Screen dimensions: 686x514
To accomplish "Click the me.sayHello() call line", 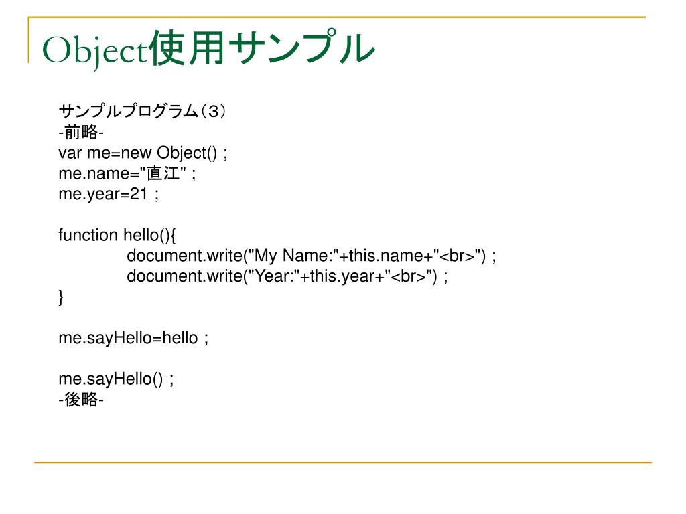I will tap(116, 379).
